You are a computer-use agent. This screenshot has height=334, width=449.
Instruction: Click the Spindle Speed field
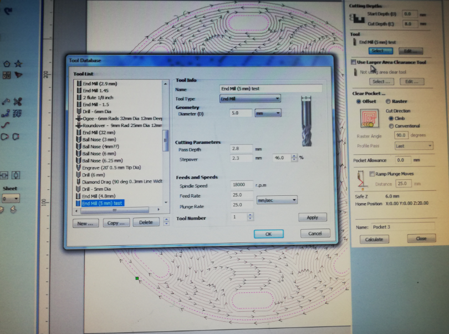click(x=241, y=185)
